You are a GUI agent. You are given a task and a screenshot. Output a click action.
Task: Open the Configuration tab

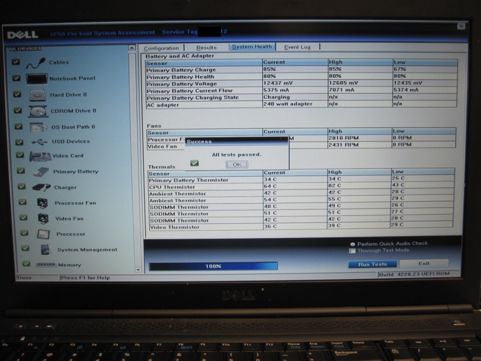coord(162,48)
